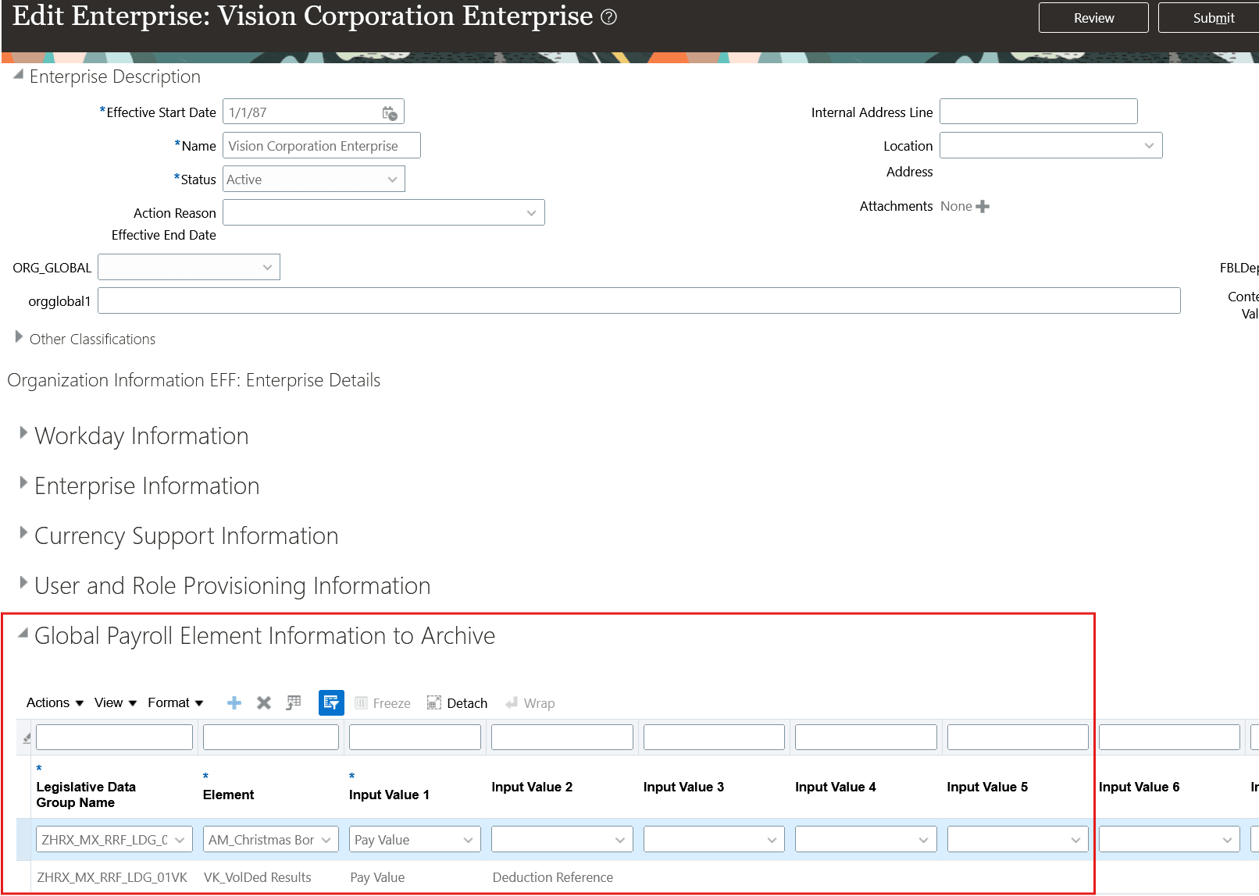Add an attachment with plus icon

983,206
